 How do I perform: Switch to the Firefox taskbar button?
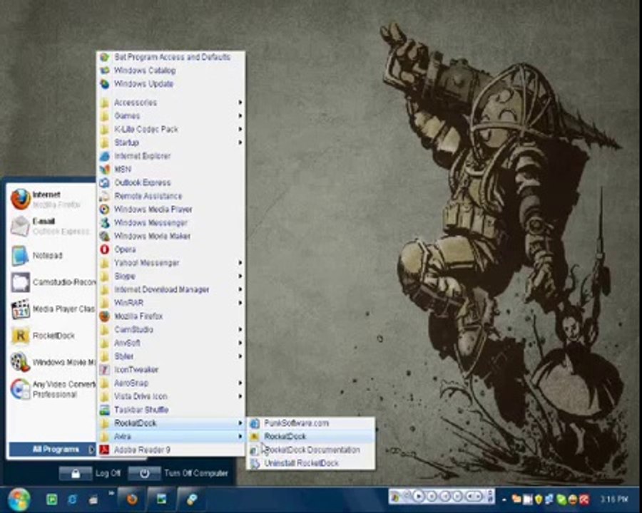point(131,499)
